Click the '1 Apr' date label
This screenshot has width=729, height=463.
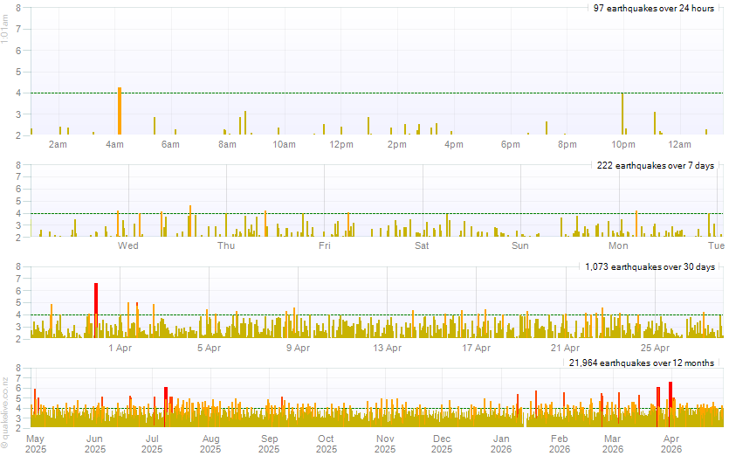coord(120,348)
